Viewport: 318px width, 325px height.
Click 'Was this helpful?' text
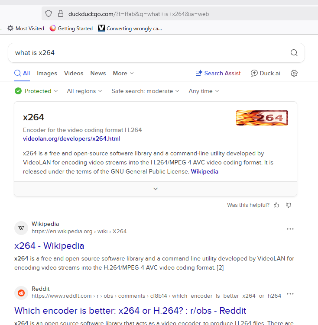(248, 205)
